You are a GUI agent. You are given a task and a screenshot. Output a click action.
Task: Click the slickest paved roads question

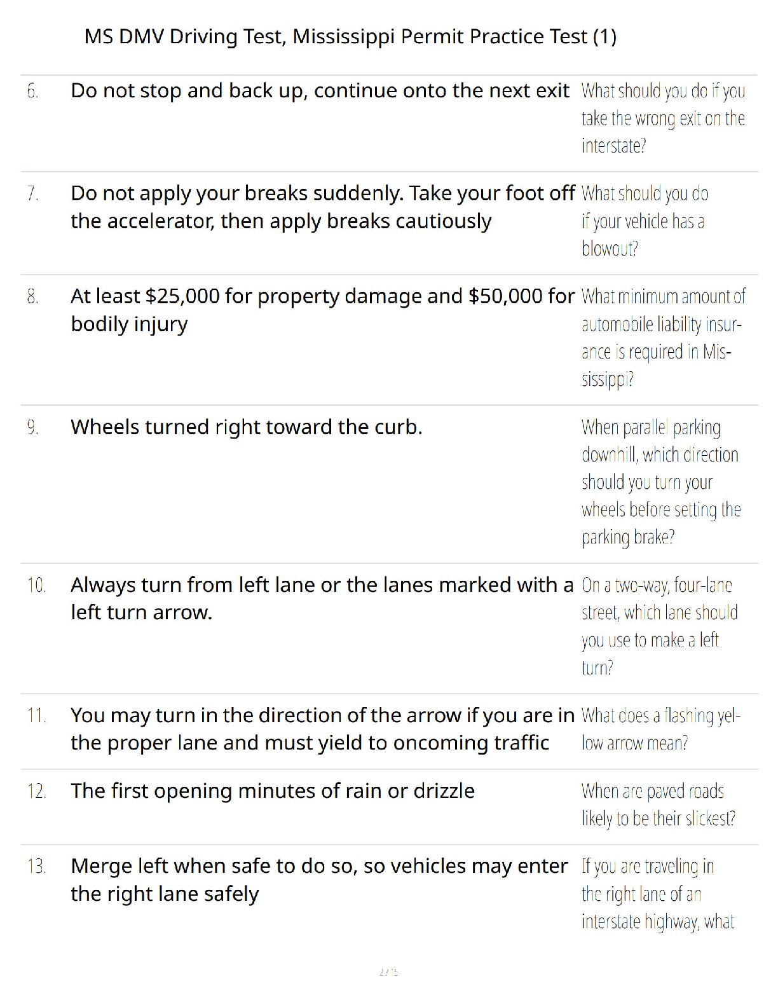click(658, 805)
